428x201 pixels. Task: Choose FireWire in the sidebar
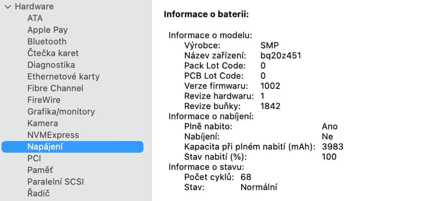pos(44,100)
